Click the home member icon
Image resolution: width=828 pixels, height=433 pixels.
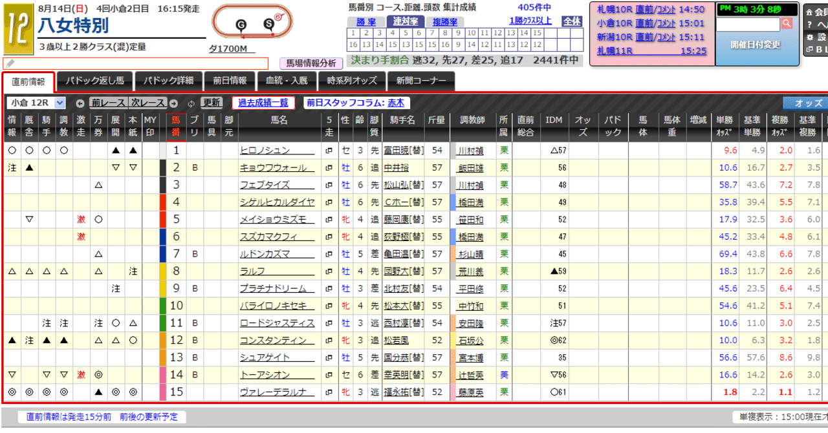[809, 13]
